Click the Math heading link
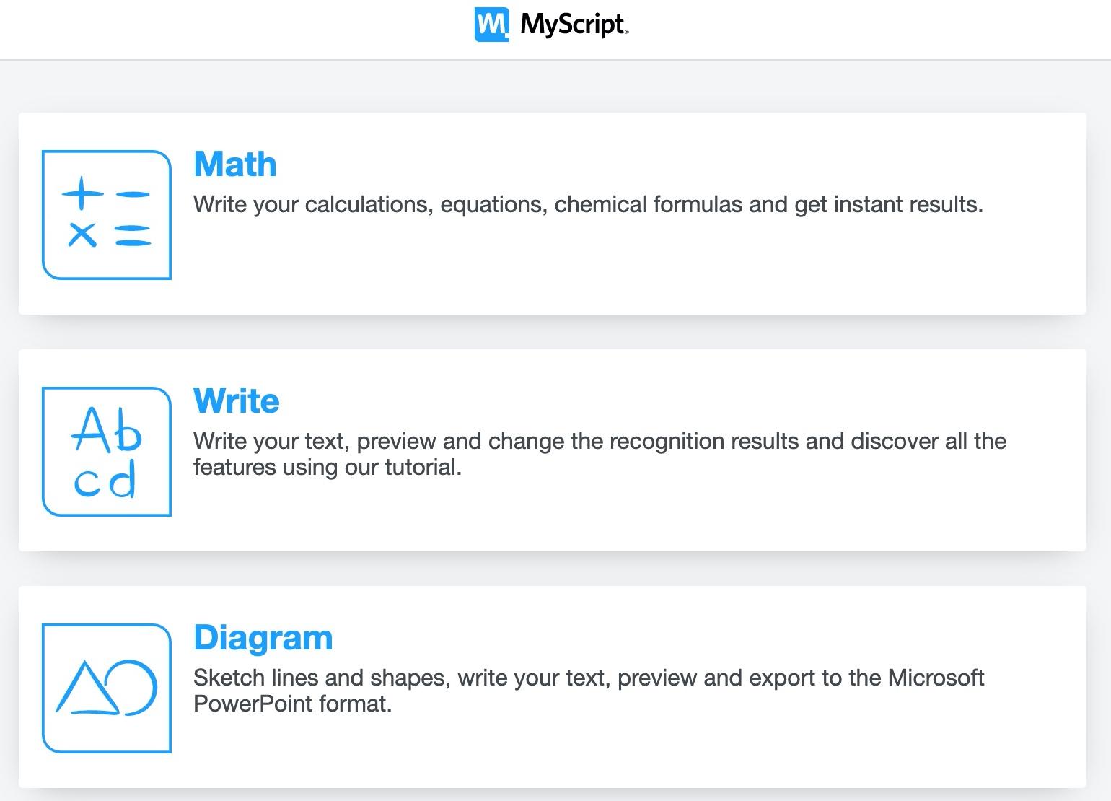1111x801 pixels. (x=235, y=165)
